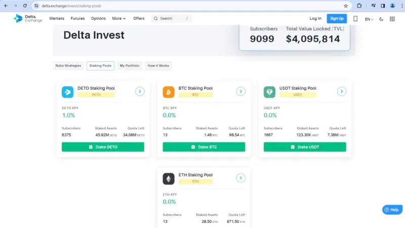
Task: Click the USDT Staking Pool title
Action: (x=298, y=88)
